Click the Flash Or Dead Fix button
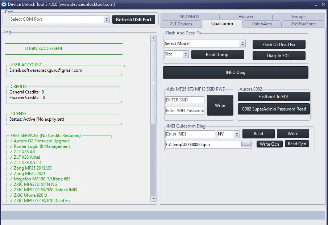 pos(279,44)
